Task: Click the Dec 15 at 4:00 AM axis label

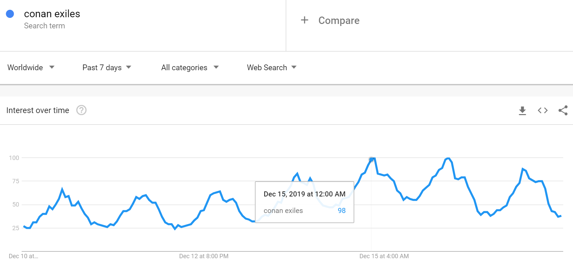Action: [384, 256]
